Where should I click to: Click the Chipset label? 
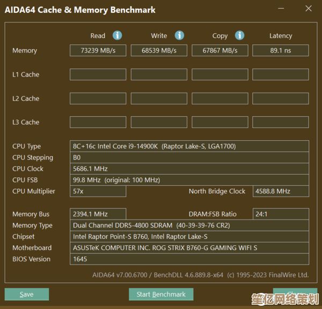(24, 237)
